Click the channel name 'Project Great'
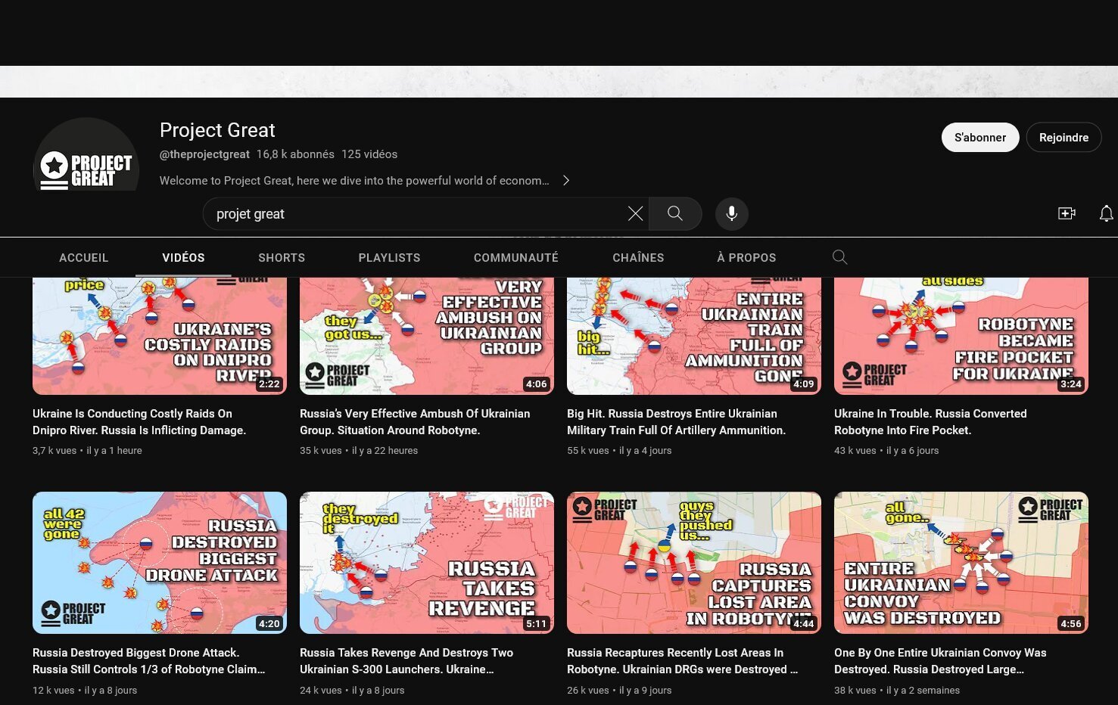This screenshot has width=1118, height=705. [217, 130]
